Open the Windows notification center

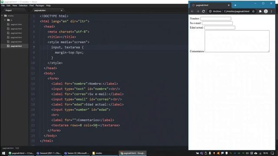coord(272,153)
